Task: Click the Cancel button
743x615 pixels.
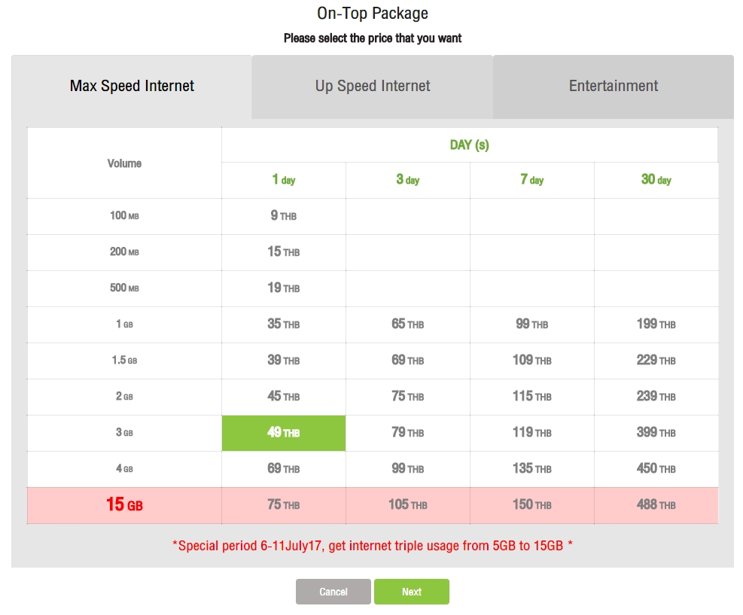Action: click(333, 592)
